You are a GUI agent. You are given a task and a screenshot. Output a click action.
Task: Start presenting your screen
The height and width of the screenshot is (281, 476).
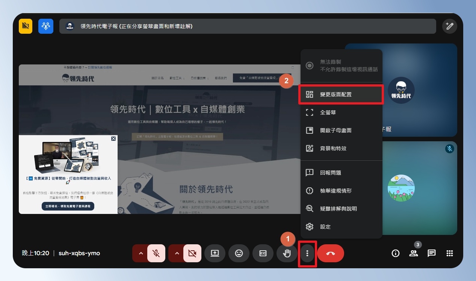(x=215, y=253)
